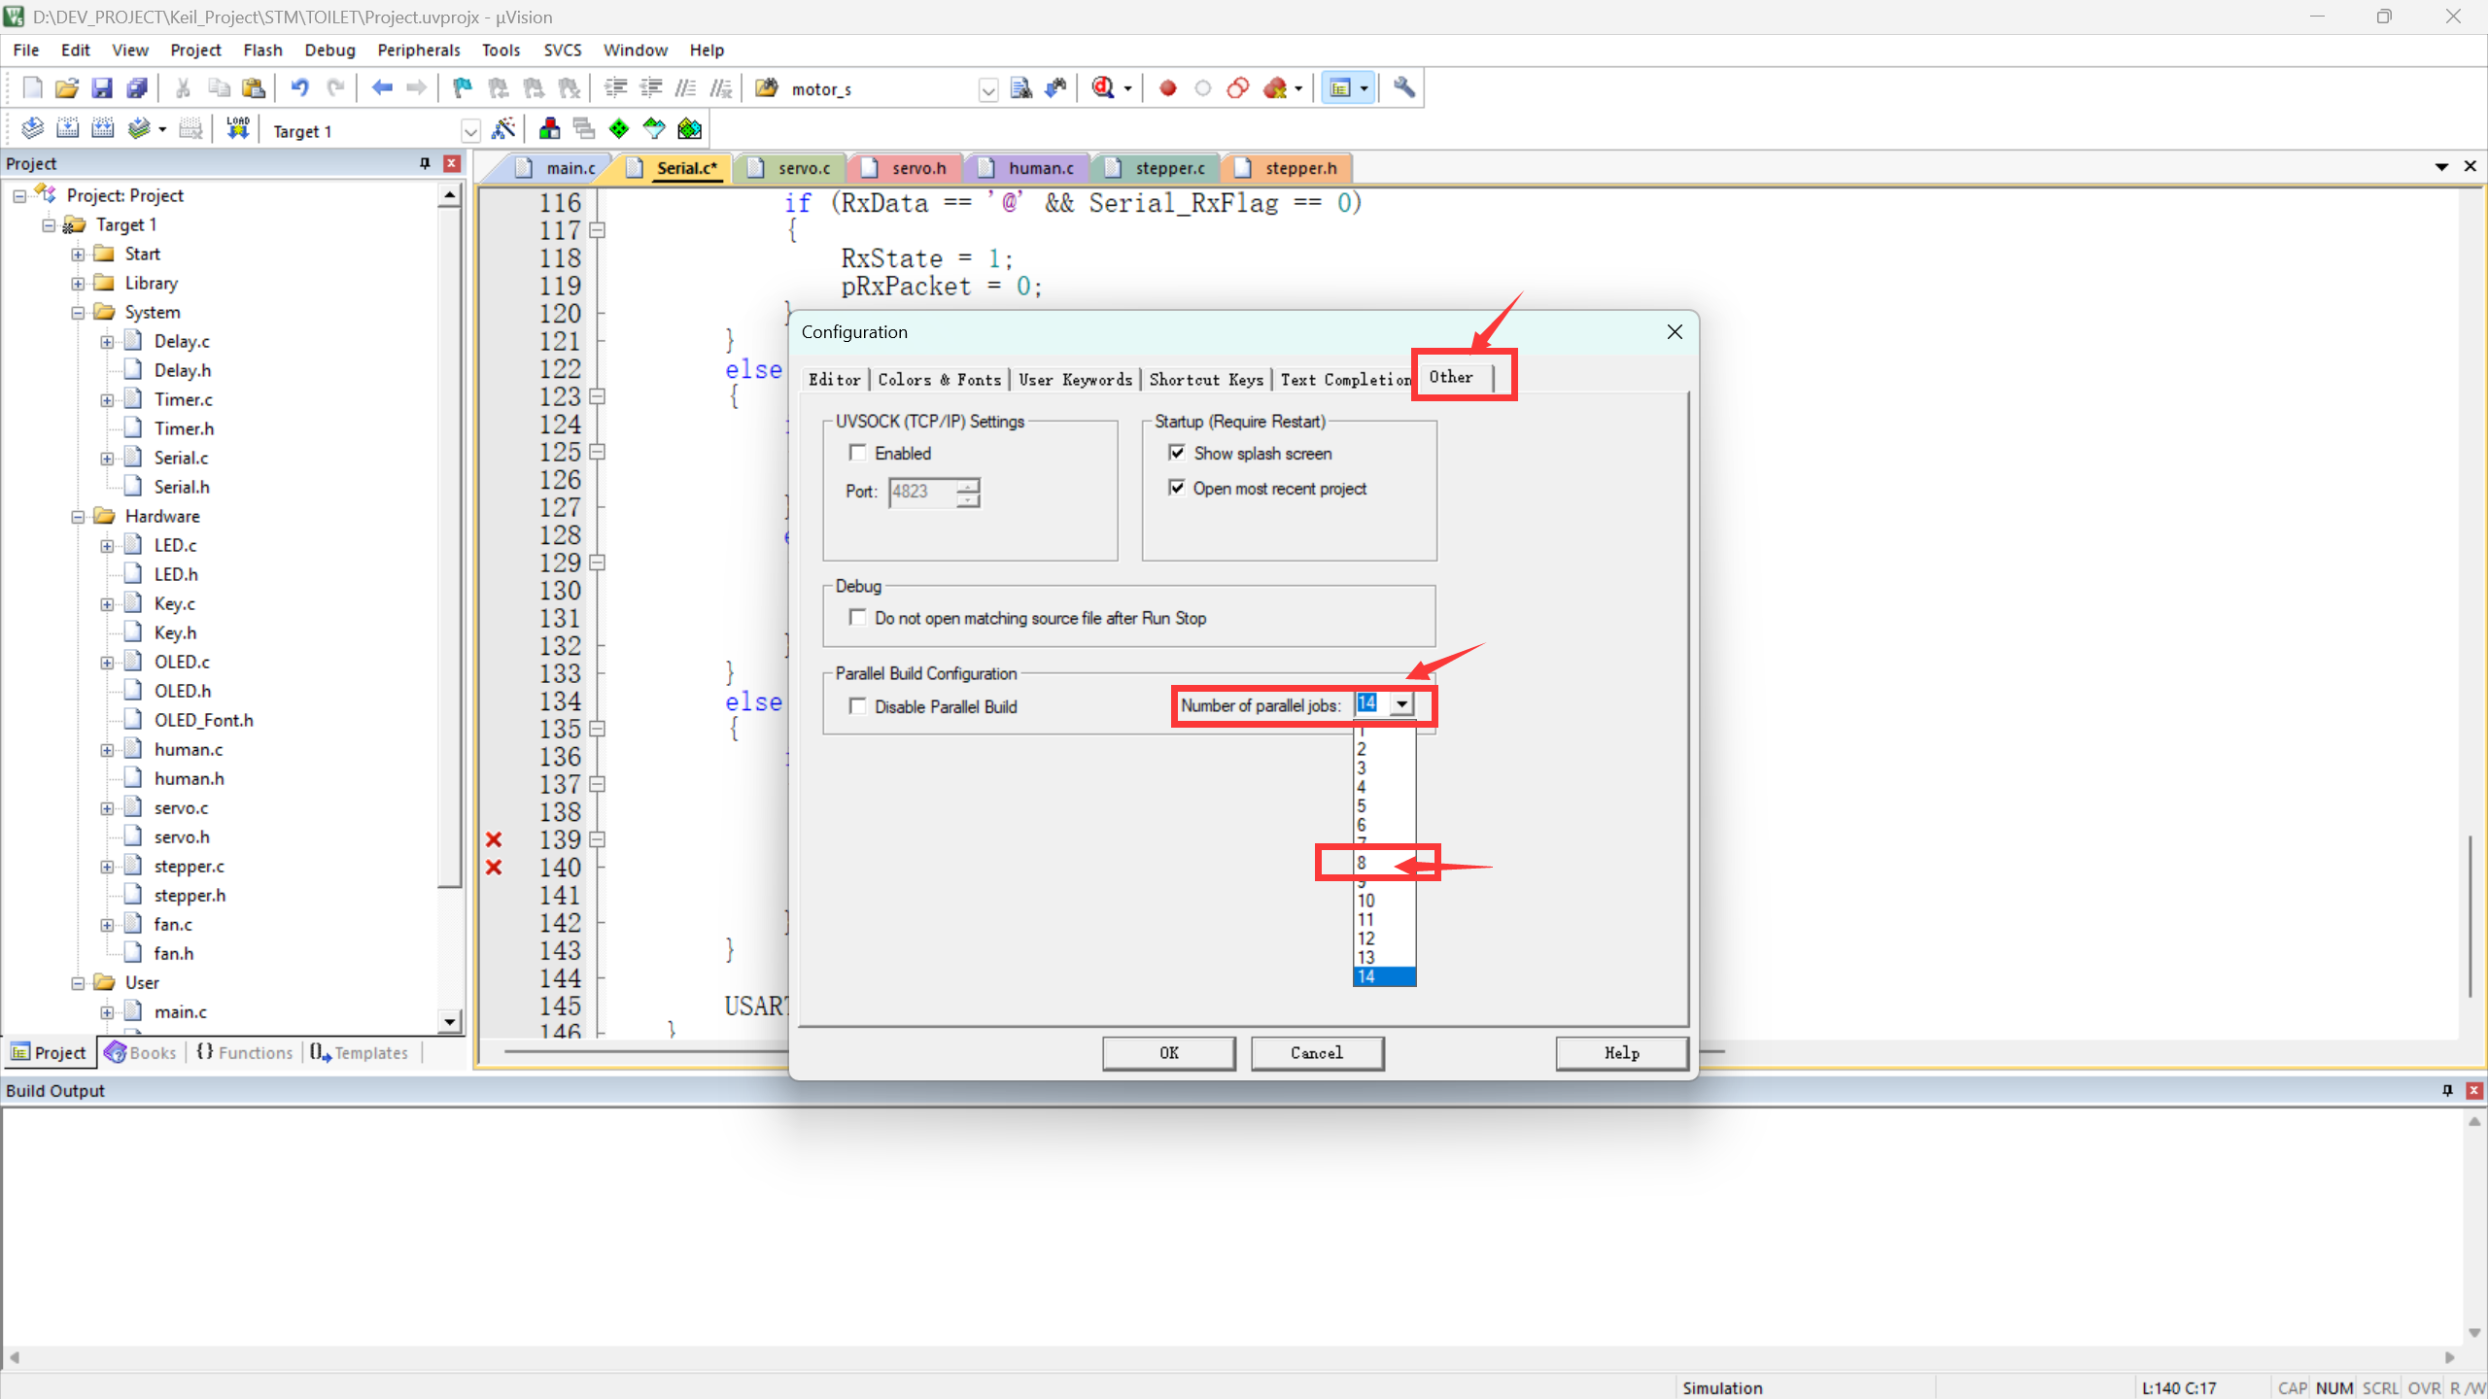Click the Cancel button
The width and height of the screenshot is (2488, 1399).
1316,1053
